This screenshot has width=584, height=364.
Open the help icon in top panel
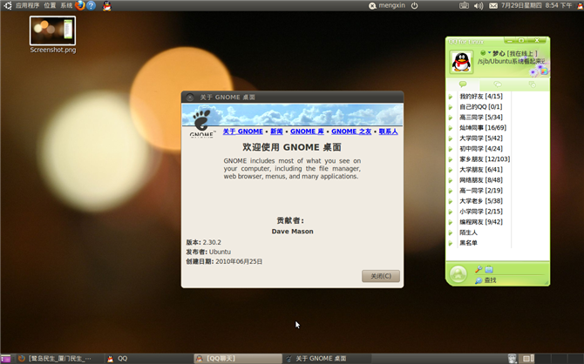[x=91, y=5]
